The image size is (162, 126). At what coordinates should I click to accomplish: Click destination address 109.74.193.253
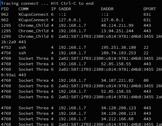click(x=118, y=53)
